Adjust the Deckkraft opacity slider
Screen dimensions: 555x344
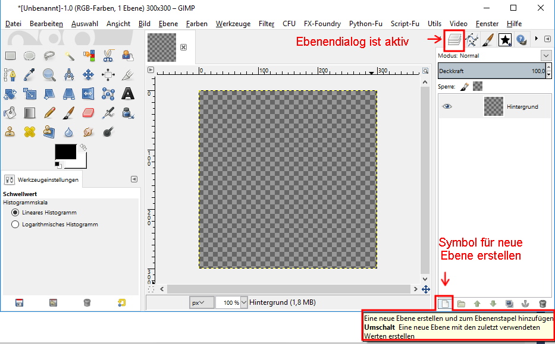click(492, 71)
